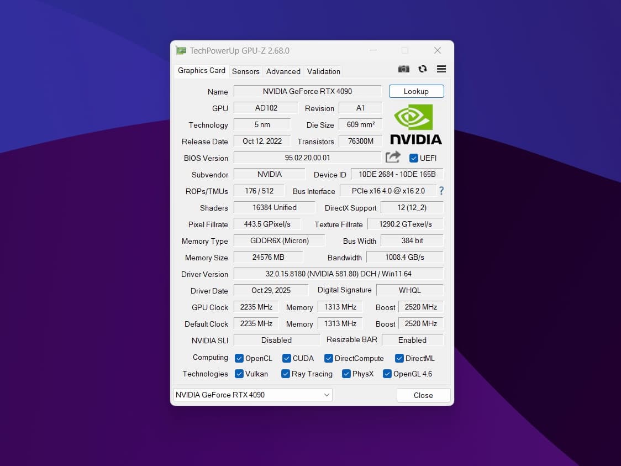The image size is (621, 466).
Task: Switch to the Sensors tab
Action: (x=245, y=71)
